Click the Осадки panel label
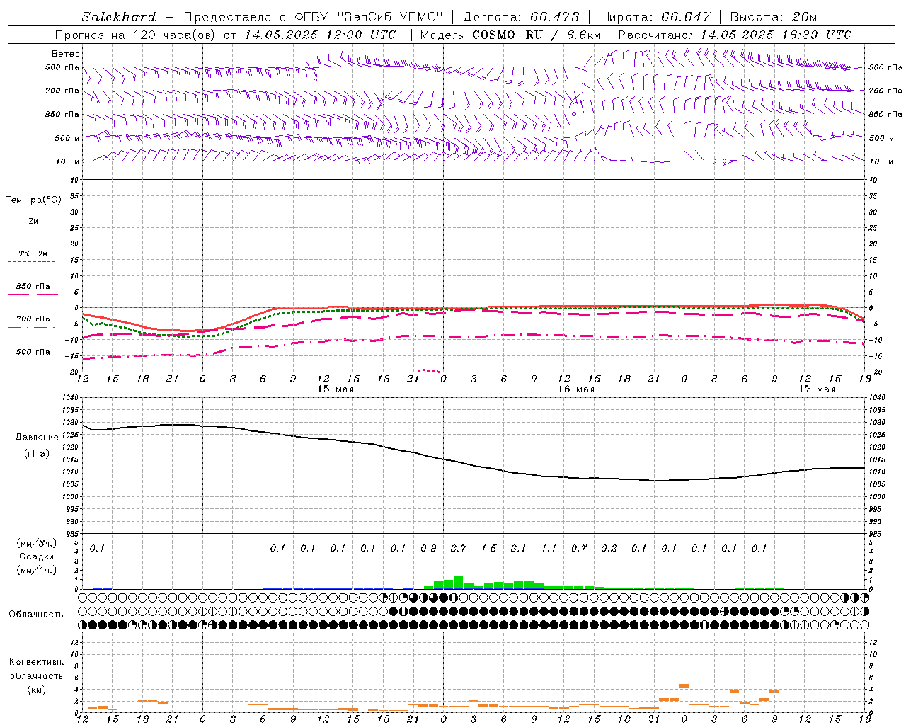Viewport: 906px width, 725px height. point(37,556)
